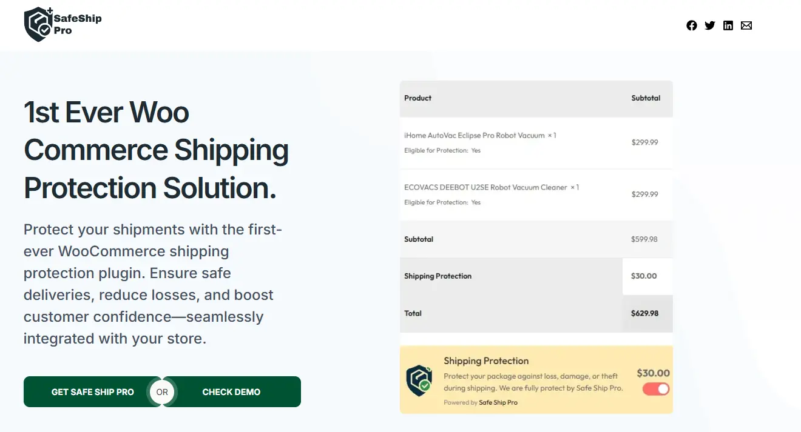The width and height of the screenshot is (801, 432).
Task: Click the $599.98 Subtotal value
Action: (x=644, y=239)
